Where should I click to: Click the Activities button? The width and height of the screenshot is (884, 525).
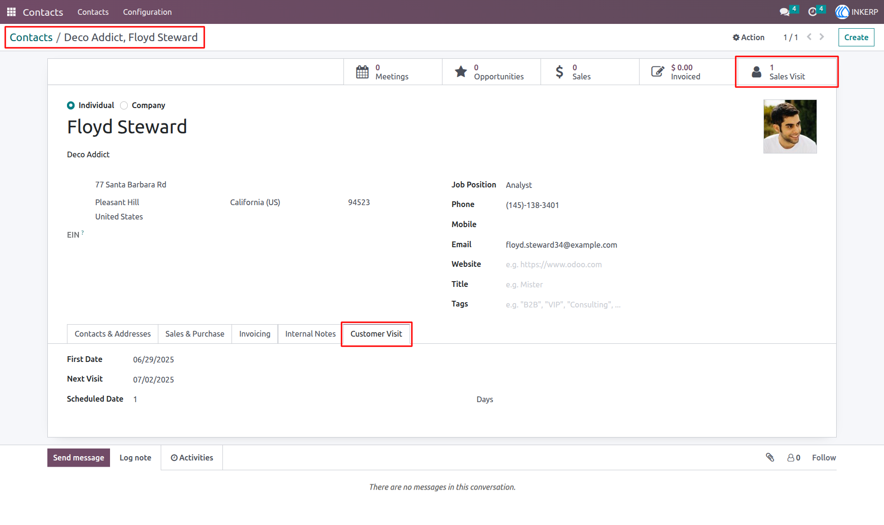[x=192, y=458]
